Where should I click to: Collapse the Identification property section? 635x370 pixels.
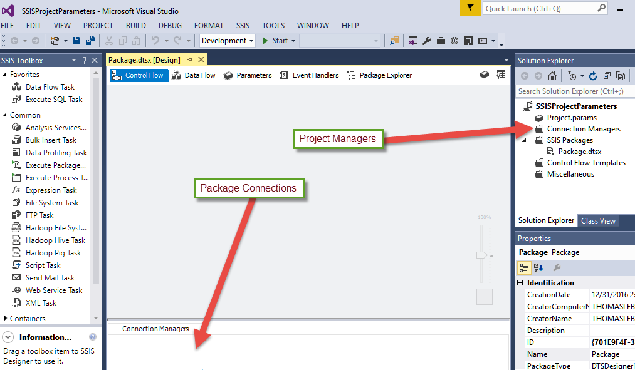(520, 282)
